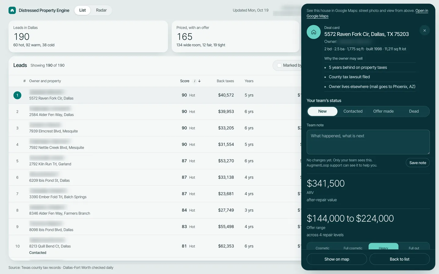Open the 5572 Raven Fork Cir lead row
This screenshot has width=439, height=274.
tap(155, 95)
